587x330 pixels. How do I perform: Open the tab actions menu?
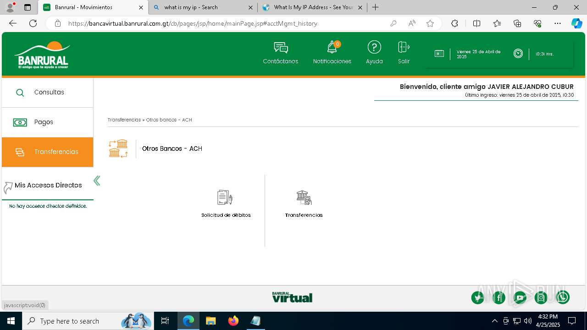click(28, 7)
